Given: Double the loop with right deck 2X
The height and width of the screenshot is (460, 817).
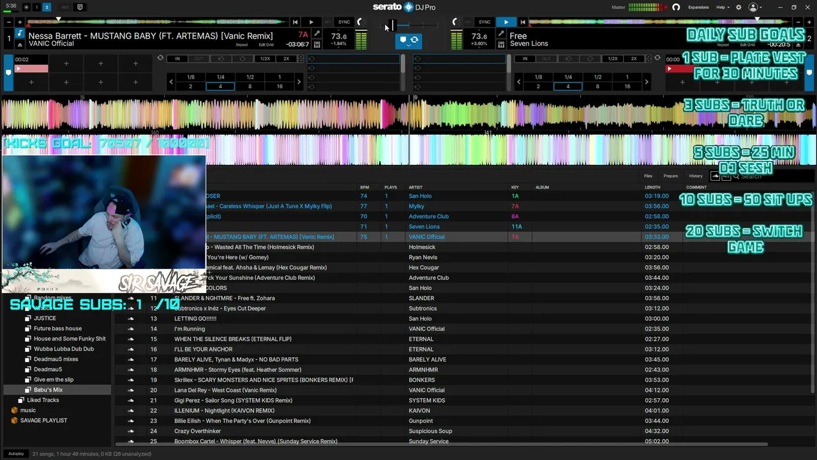Looking at the screenshot, I should click(634, 59).
